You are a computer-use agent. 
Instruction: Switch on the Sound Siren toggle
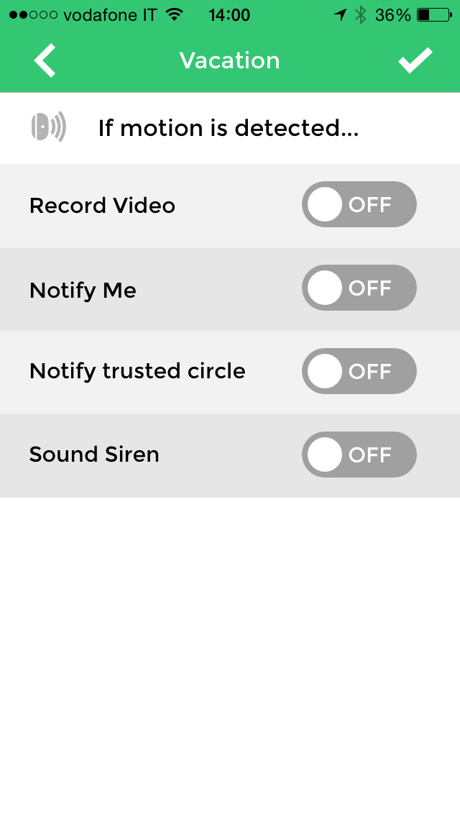point(359,455)
